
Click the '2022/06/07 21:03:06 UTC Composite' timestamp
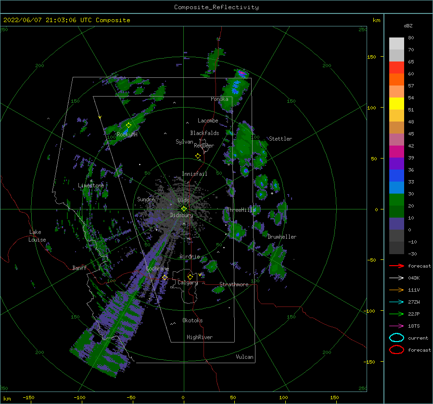(x=66, y=20)
